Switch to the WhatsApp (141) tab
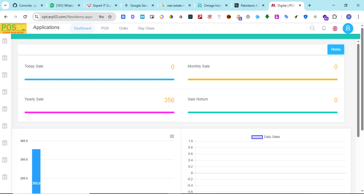This screenshot has width=364, height=194. (65, 5)
